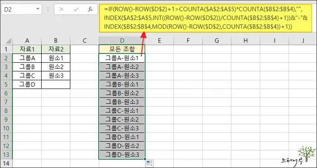Viewport: 317px width, 168px height.
Task: Select row 10 header
Action: (x=6, y=128)
